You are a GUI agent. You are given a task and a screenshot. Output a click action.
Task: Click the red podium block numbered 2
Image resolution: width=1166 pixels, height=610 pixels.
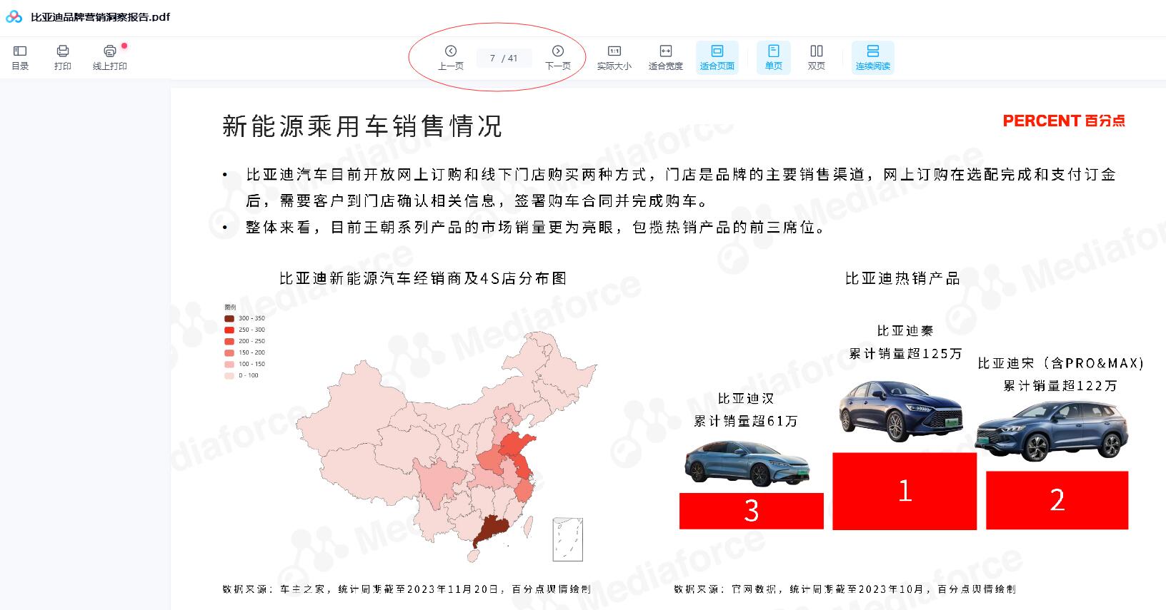[x=1057, y=500]
